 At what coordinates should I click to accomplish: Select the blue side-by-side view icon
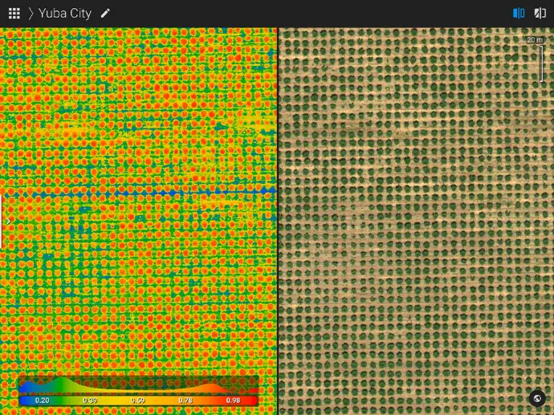[519, 14]
